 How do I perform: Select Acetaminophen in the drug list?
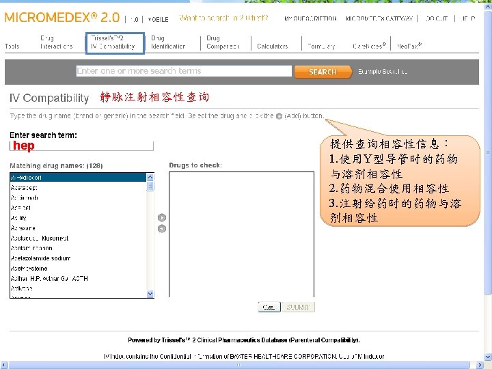coord(78,248)
